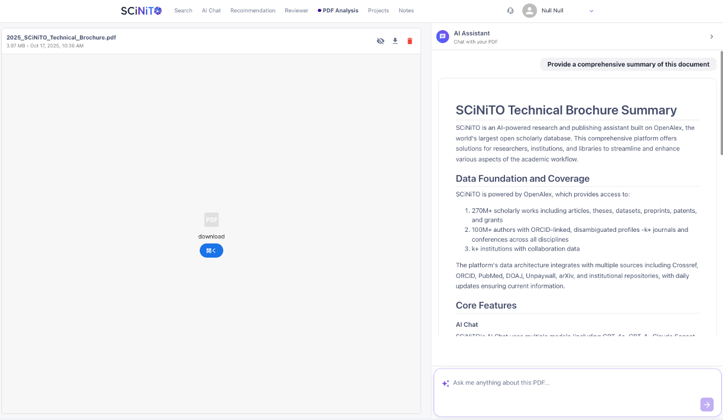Open the Projects page
Screen dimensions: 723x420
378,11
